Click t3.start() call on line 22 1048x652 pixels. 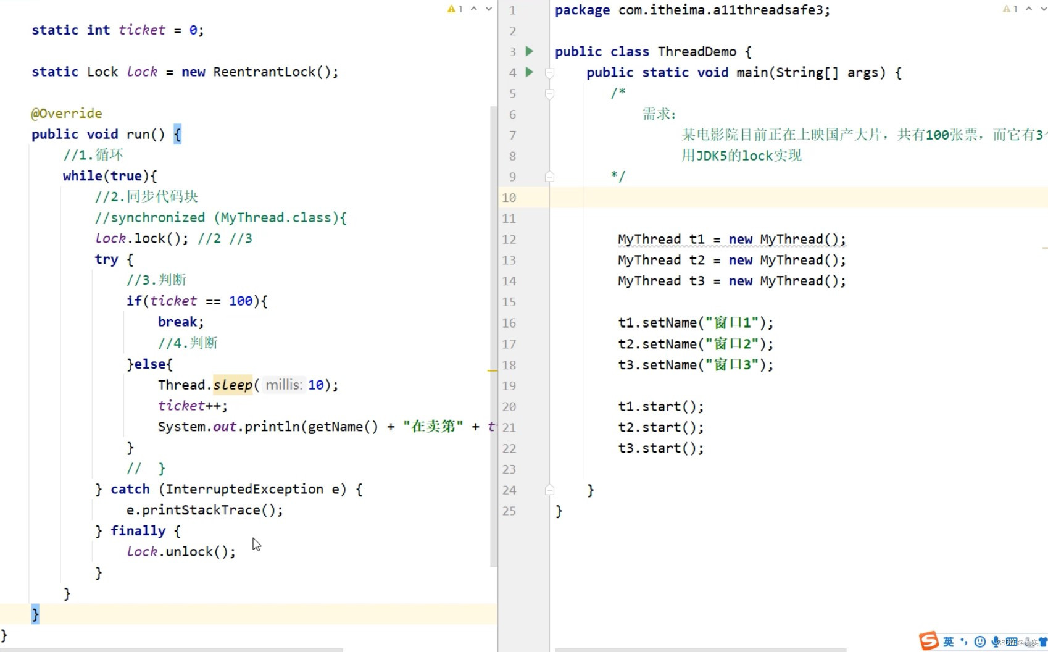point(660,449)
